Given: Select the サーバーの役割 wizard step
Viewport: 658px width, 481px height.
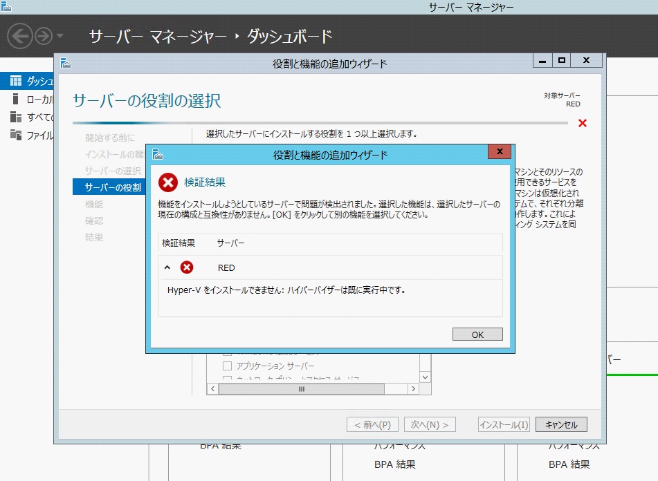Looking at the screenshot, I should (x=109, y=187).
